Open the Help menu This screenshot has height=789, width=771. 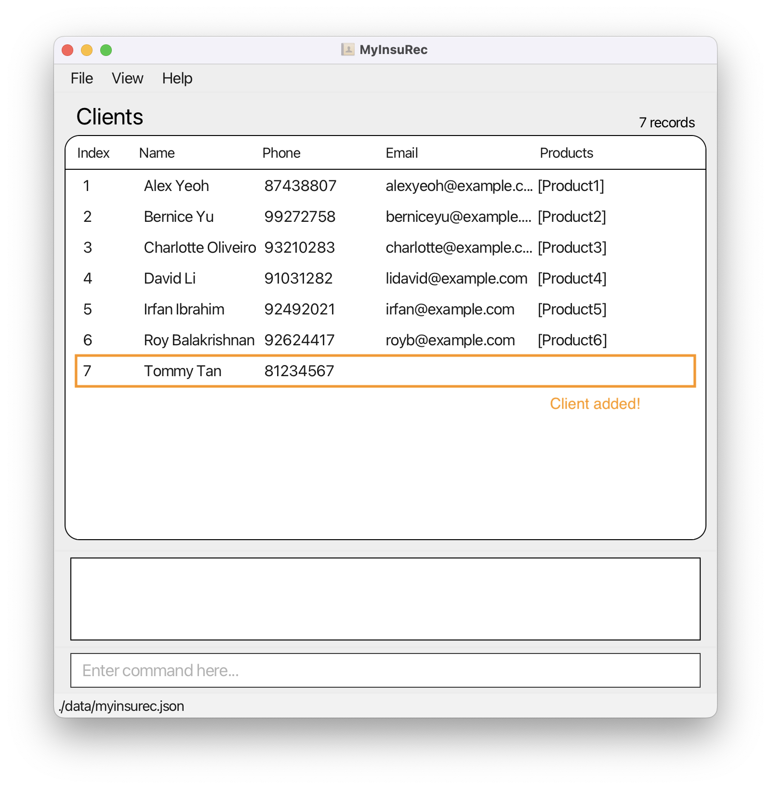pos(177,78)
